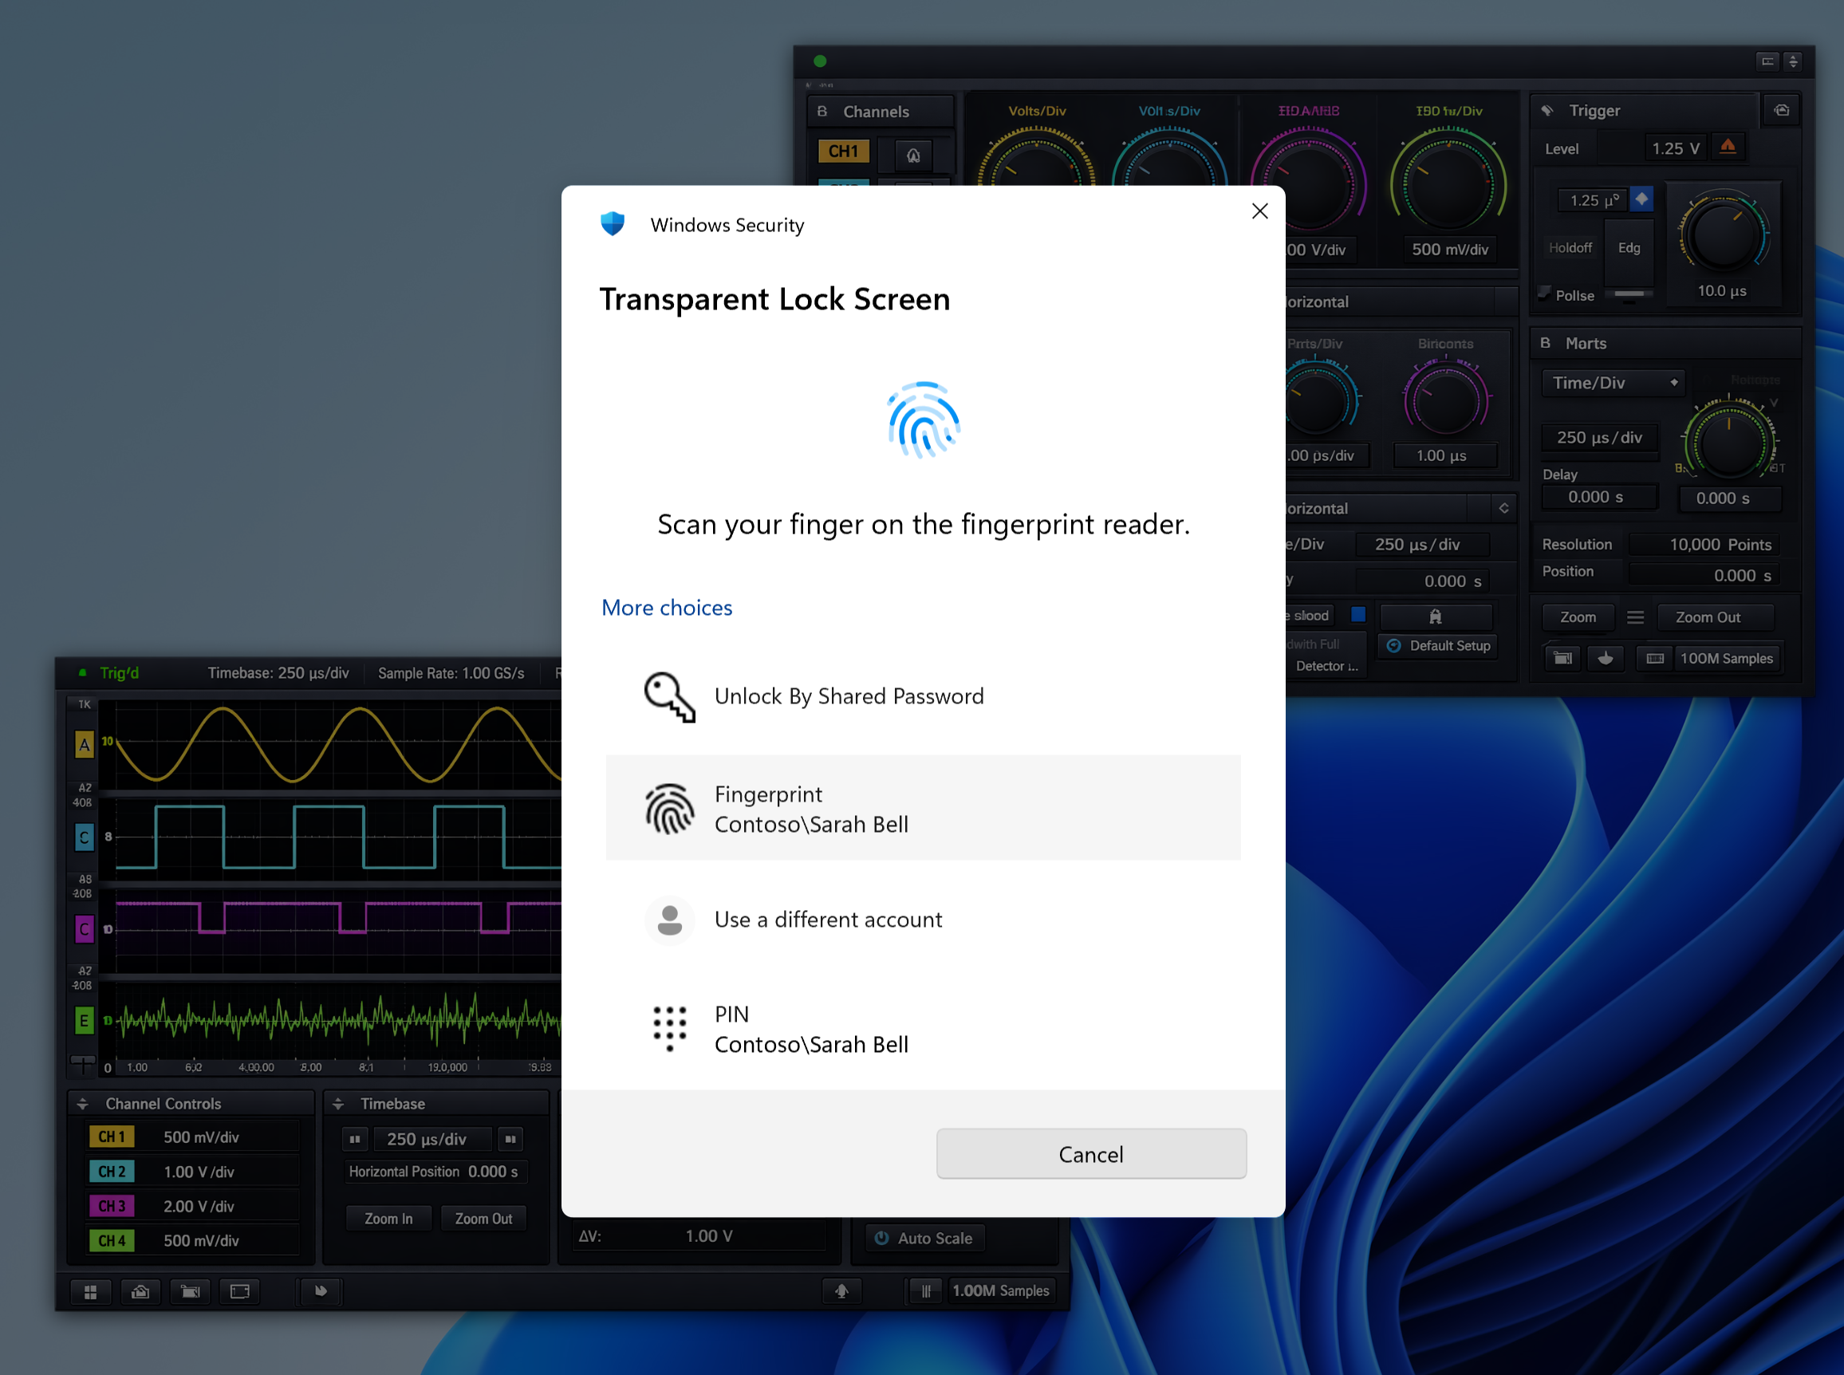Click the key icon for Shared Password unlock
Viewport: 1844px width, 1375px height.
pos(669,696)
